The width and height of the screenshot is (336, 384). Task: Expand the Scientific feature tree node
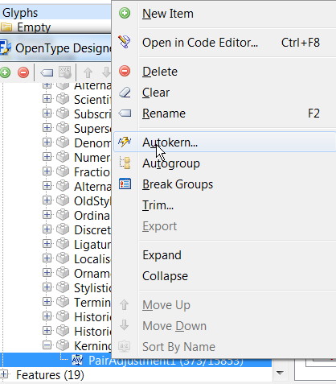pyautogui.click(x=47, y=98)
